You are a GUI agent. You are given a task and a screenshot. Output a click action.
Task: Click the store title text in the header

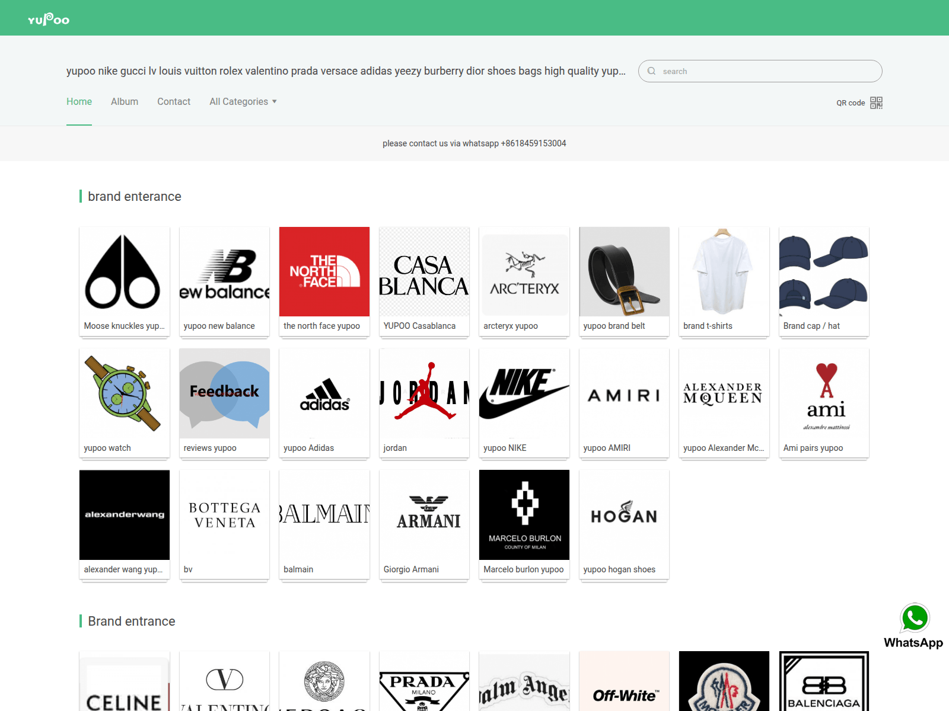click(x=346, y=71)
